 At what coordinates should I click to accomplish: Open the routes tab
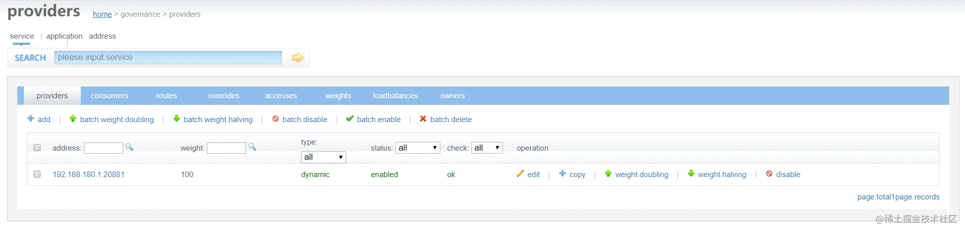167,96
